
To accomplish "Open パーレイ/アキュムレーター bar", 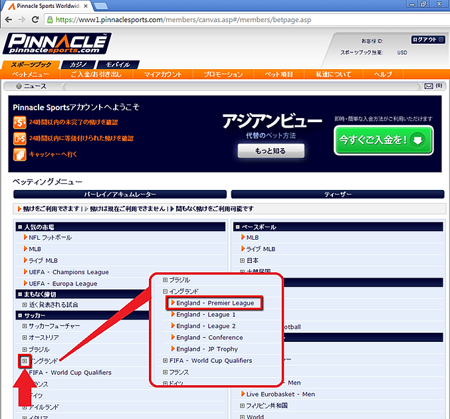I will [x=120, y=194].
